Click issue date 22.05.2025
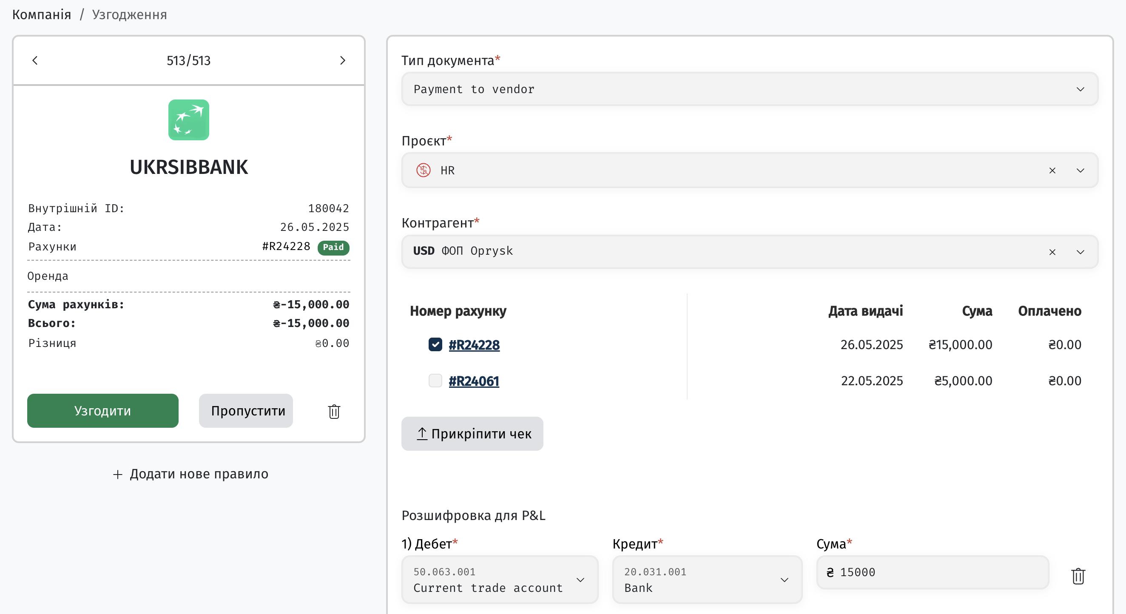 point(872,381)
